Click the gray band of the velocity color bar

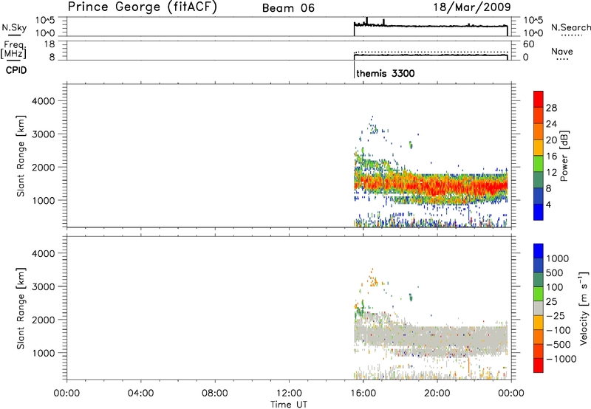539,309
